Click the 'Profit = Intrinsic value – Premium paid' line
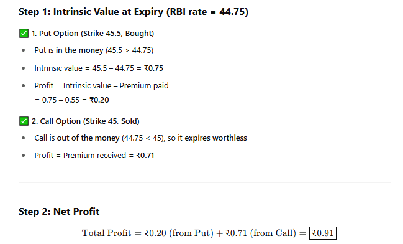This screenshot has height=244, width=403. [101, 85]
